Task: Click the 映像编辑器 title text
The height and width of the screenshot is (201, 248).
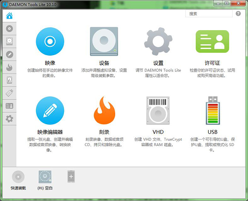Action: click(x=50, y=132)
